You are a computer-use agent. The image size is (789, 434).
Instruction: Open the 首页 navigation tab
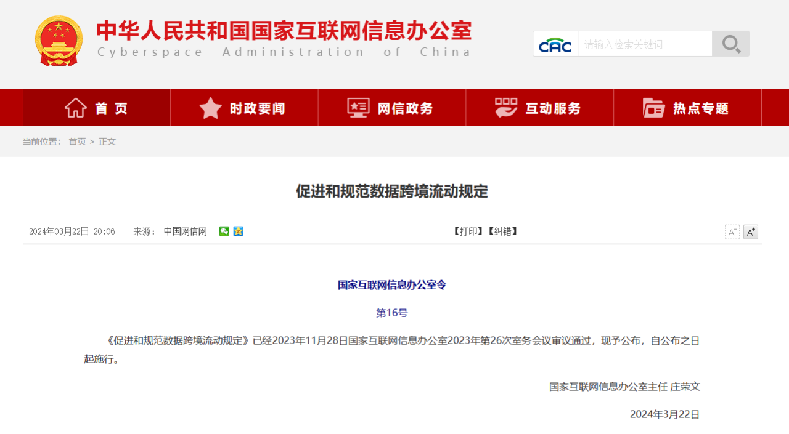97,108
